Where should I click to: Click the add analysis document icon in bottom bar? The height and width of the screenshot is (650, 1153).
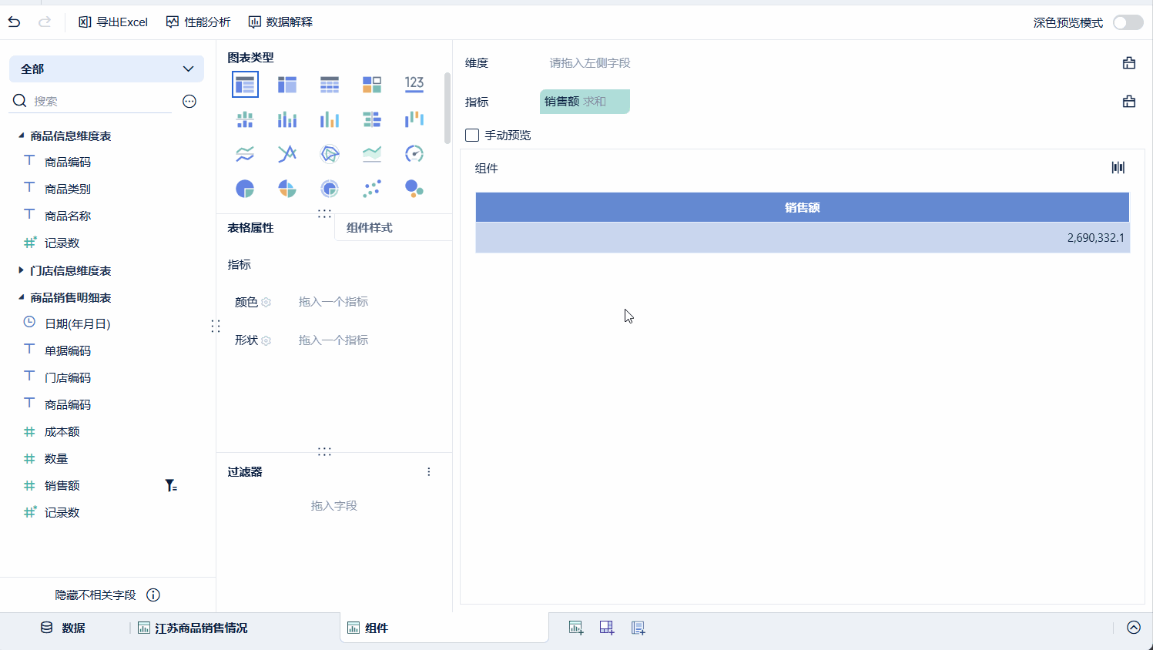(x=638, y=628)
